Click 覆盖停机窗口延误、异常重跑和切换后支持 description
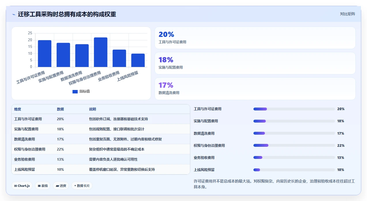Screen dimensions: 367x201 pos(122,169)
